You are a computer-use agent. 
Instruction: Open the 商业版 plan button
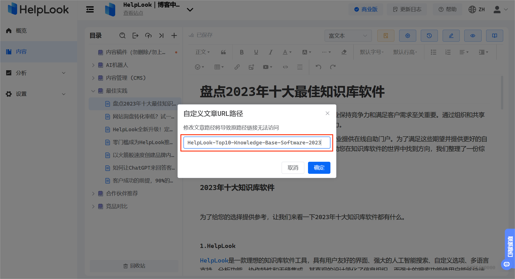pos(366,10)
